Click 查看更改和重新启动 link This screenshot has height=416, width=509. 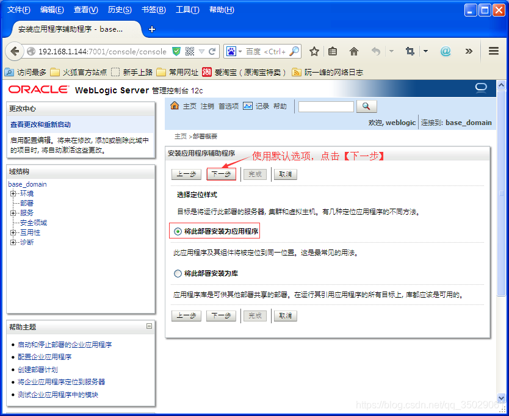click(x=40, y=124)
